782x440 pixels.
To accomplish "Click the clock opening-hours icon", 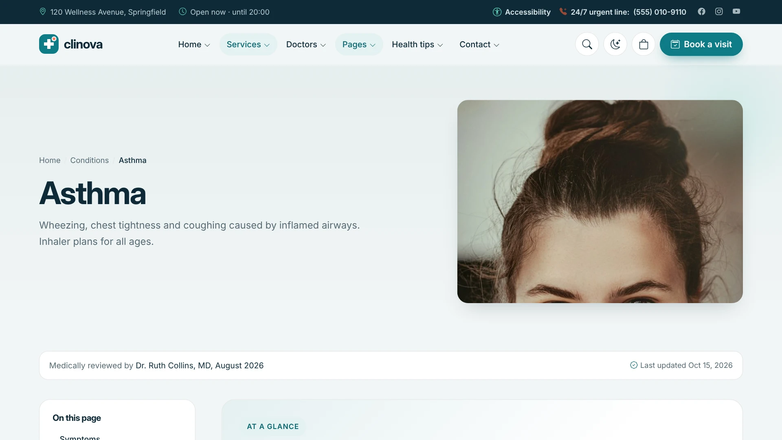I will coord(182,11).
